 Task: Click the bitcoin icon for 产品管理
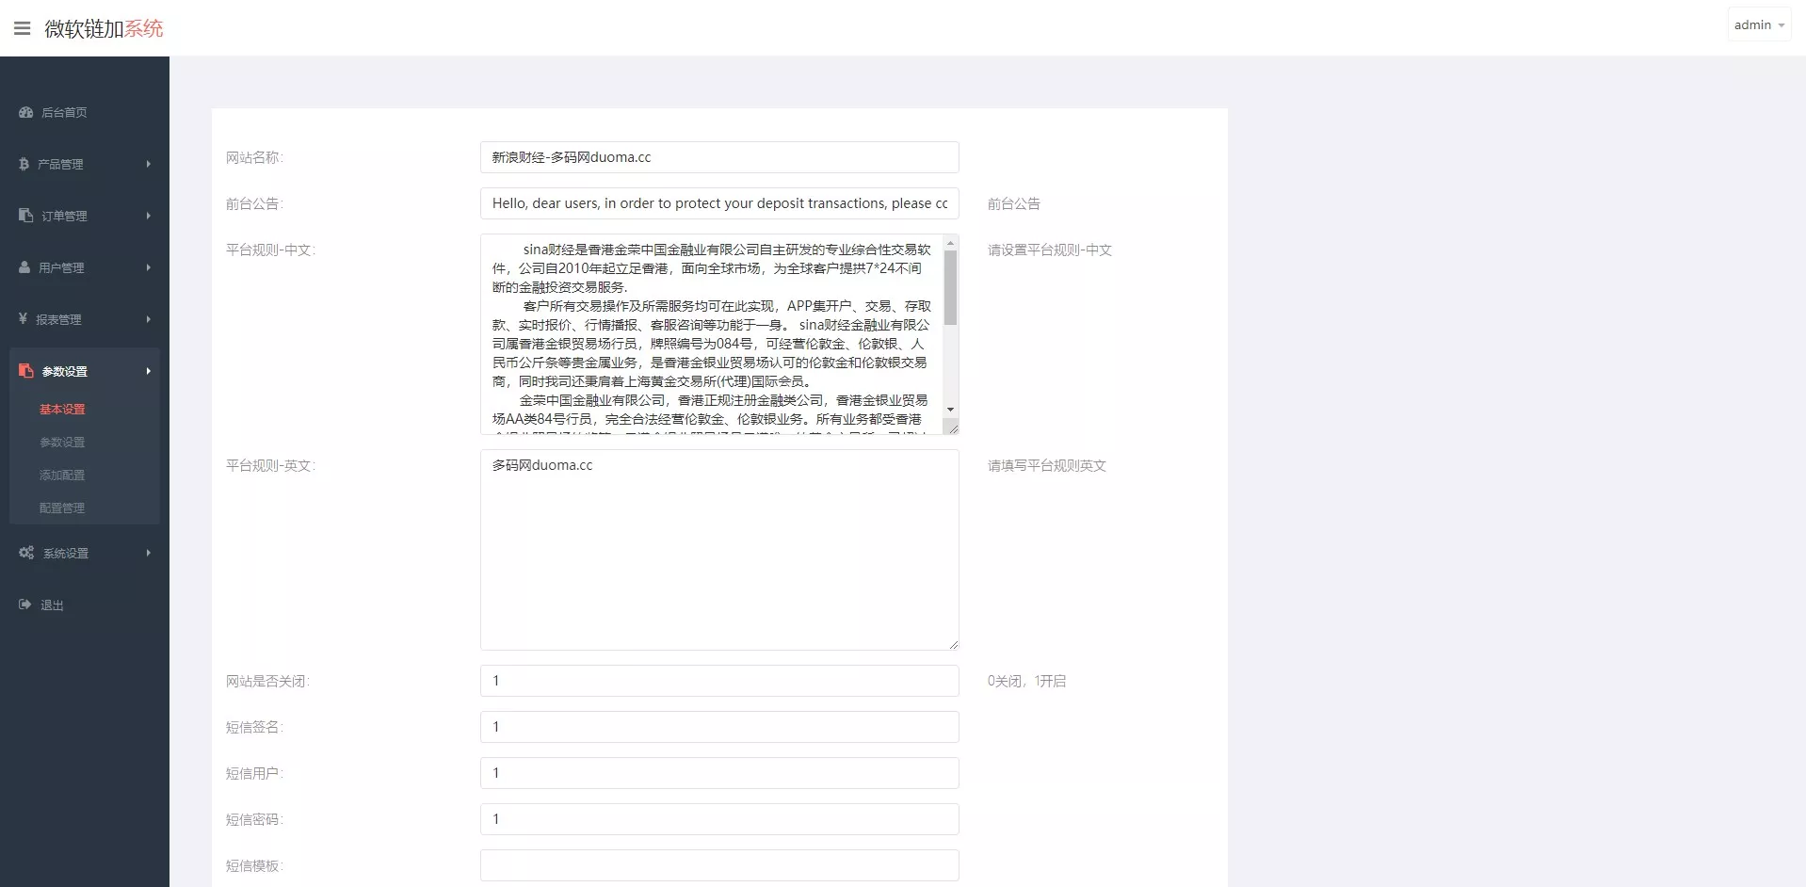[x=24, y=164]
